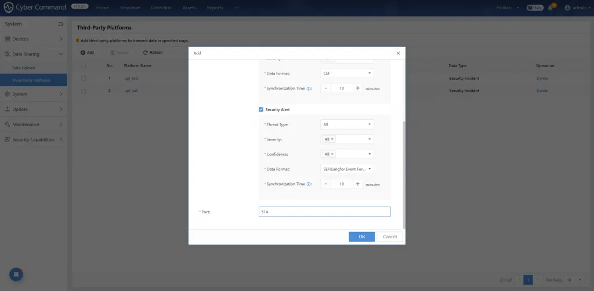
Task: Open the notifications bell icon
Action: (550, 8)
